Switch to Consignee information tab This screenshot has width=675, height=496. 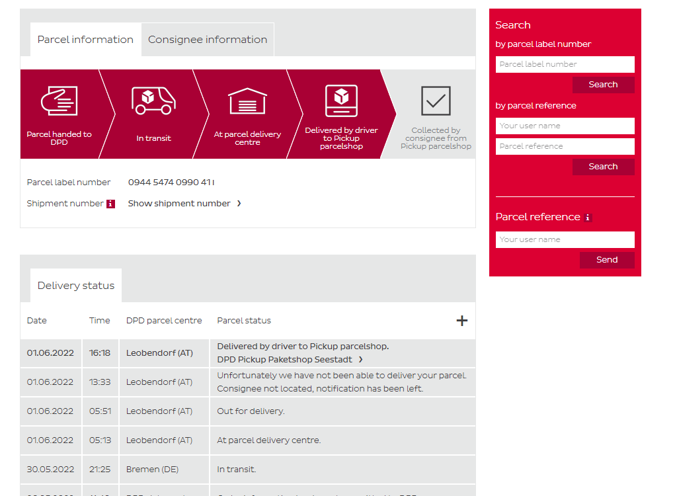coord(208,40)
